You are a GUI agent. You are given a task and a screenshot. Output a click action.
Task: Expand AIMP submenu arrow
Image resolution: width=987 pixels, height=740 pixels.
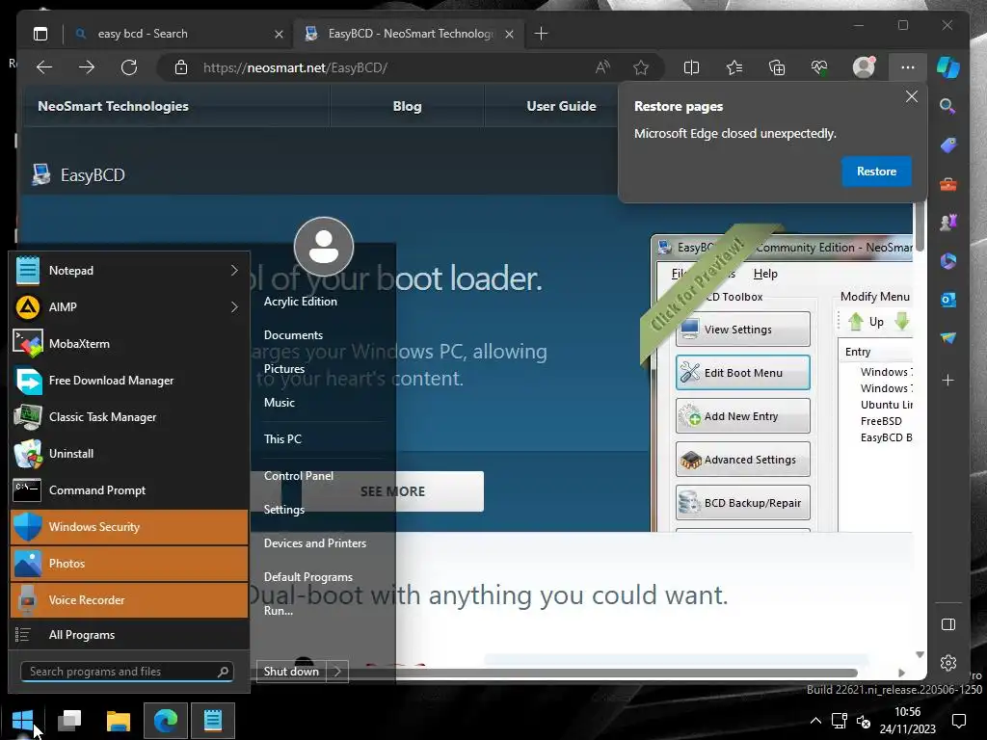coord(234,307)
